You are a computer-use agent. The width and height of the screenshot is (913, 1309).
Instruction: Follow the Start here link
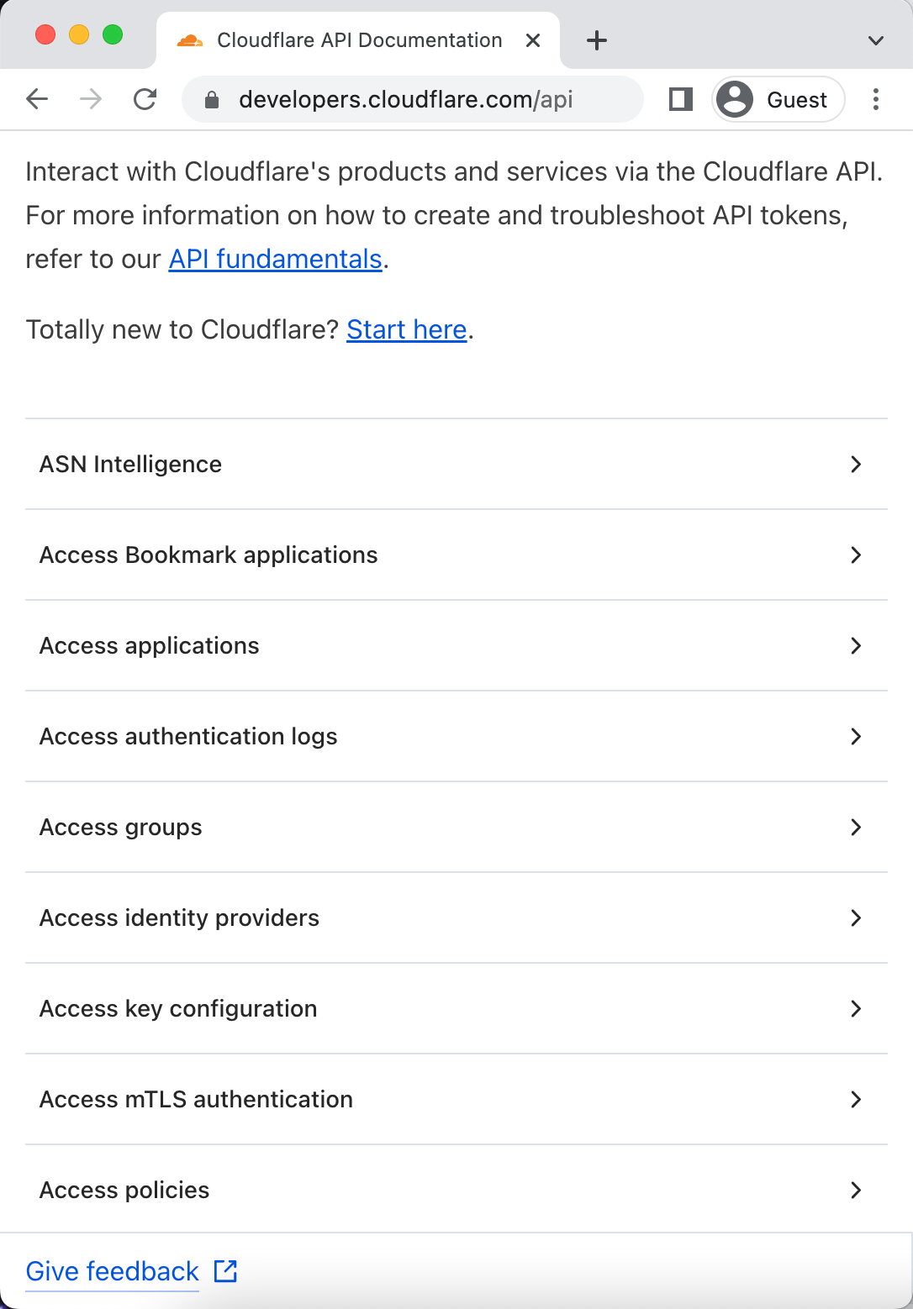click(x=407, y=329)
